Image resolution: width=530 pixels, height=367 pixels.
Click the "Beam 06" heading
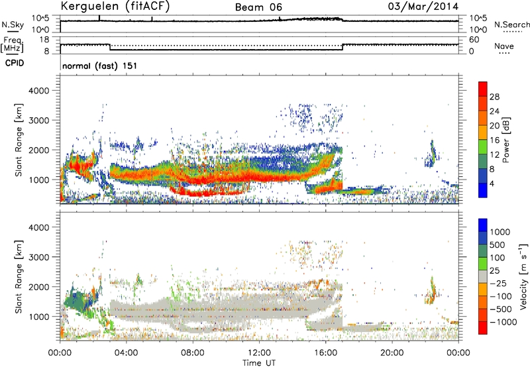pos(258,7)
